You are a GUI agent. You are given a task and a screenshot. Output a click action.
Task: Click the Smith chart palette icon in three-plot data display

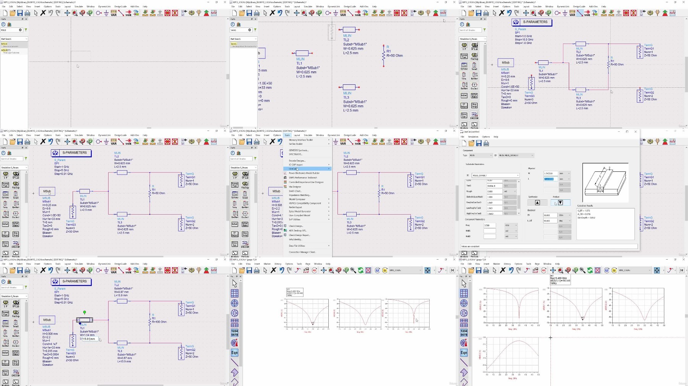[235, 313]
